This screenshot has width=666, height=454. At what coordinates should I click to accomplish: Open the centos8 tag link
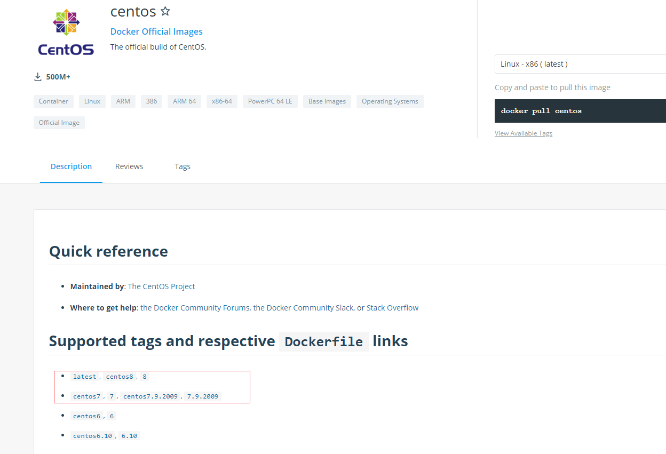click(x=120, y=377)
